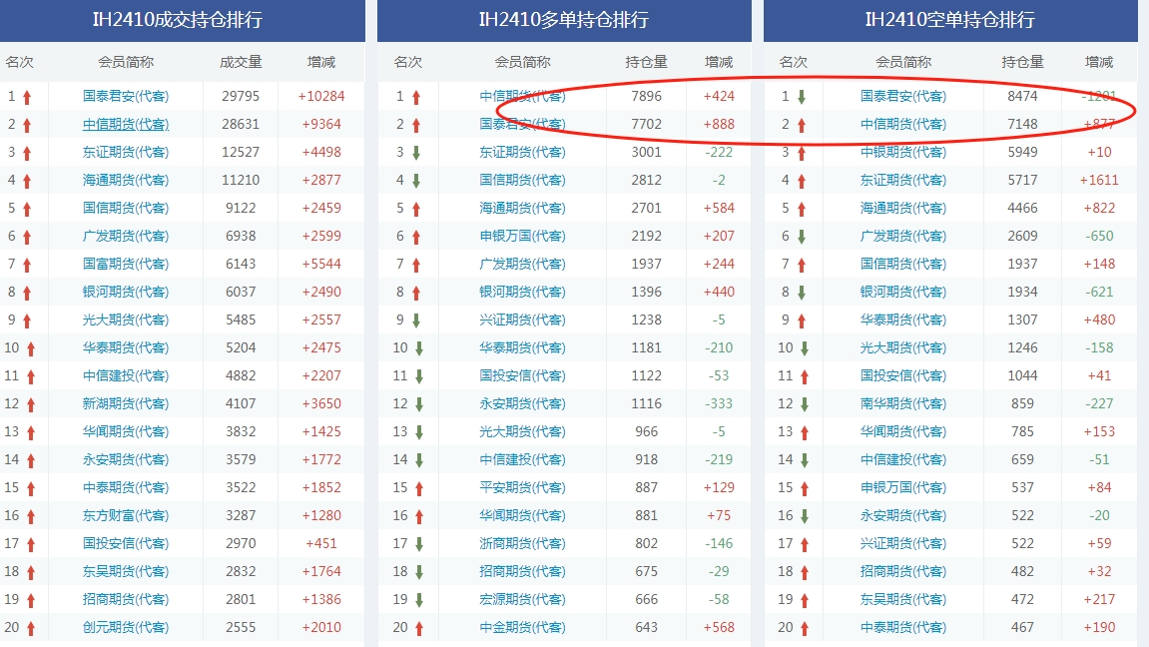Click the volume value 29795
This screenshot has height=647, width=1149.
tap(241, 96)
